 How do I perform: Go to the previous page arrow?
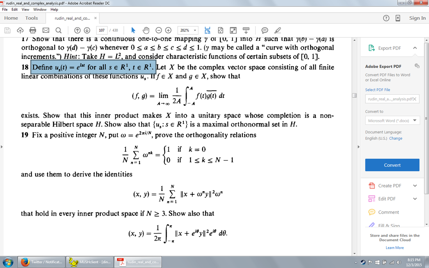77,30
